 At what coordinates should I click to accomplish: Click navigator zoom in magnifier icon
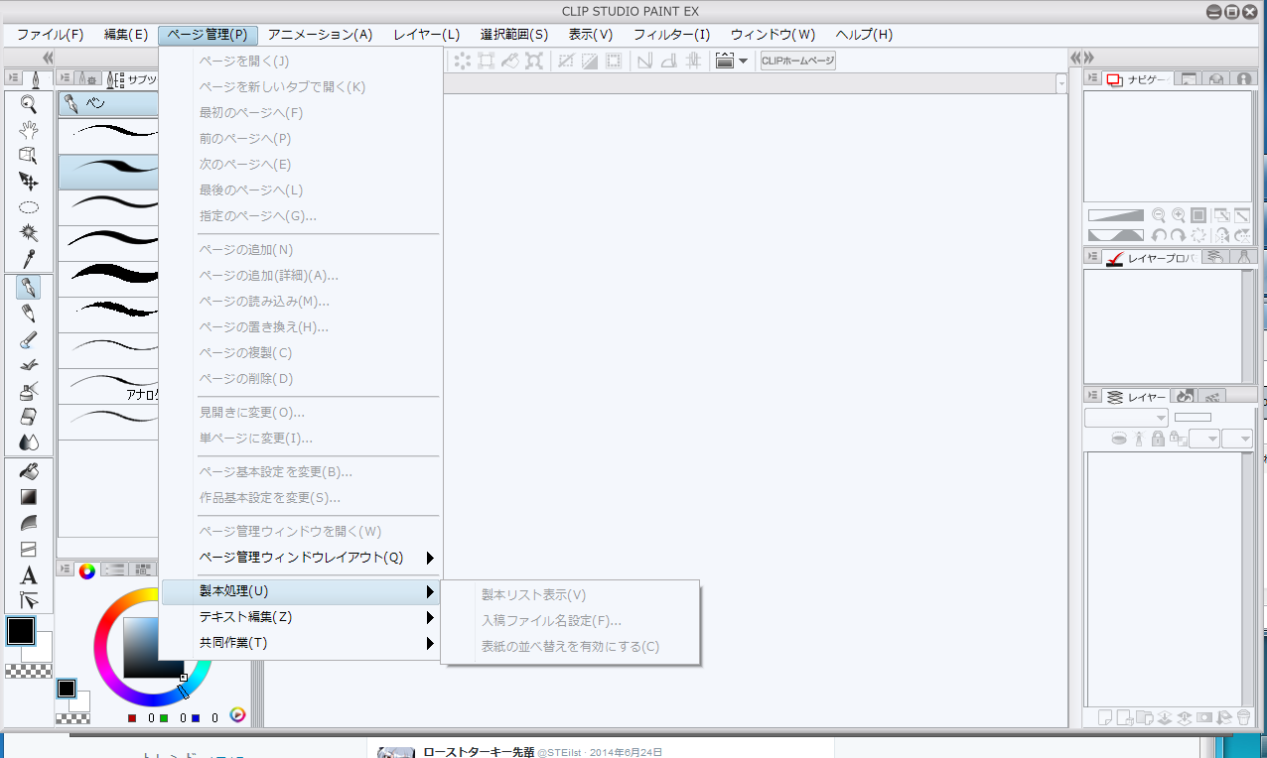1178,214
